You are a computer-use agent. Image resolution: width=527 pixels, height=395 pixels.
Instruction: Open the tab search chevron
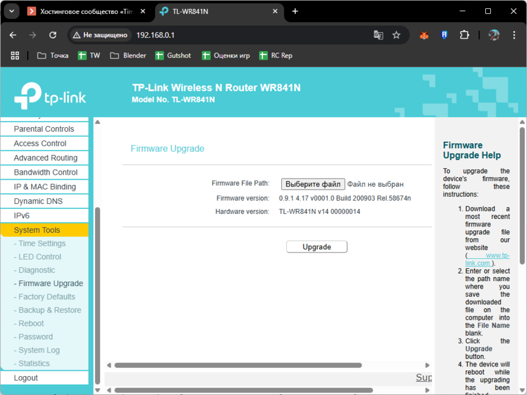[x=12, y=11]
